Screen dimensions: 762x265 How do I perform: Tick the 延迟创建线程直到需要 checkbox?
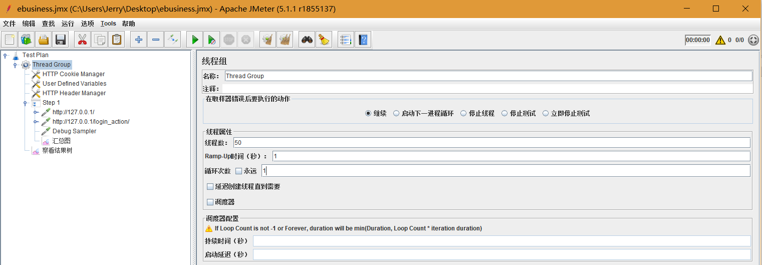[210, 187]
